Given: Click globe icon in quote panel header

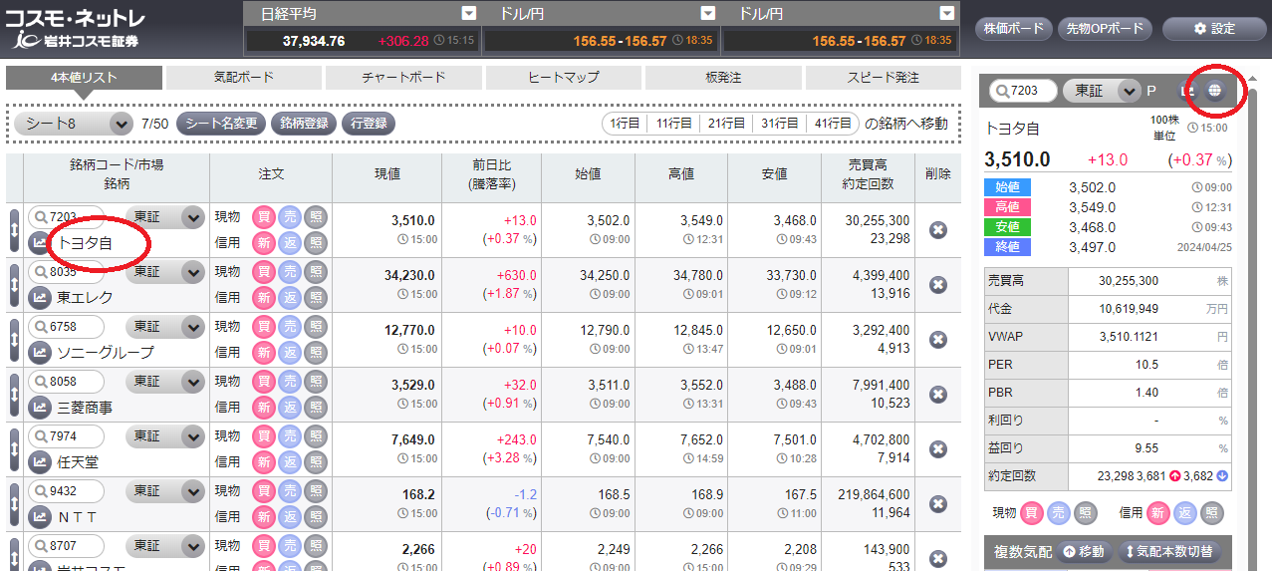Looking at the screenshot, I should pyautogui.click(x=1214, y=91).
